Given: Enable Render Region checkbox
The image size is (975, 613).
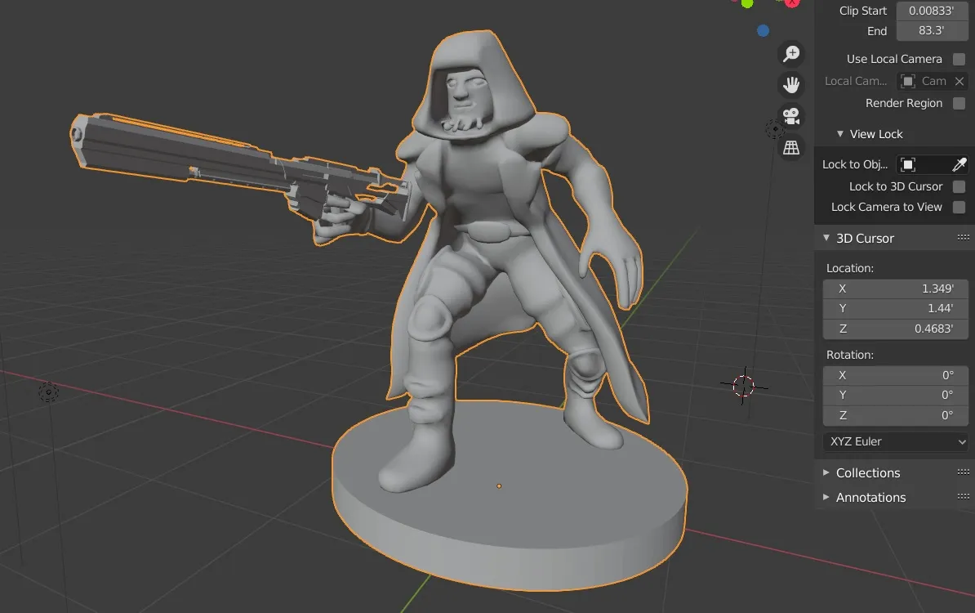Looking at the screenshot, I should [959, 103].
